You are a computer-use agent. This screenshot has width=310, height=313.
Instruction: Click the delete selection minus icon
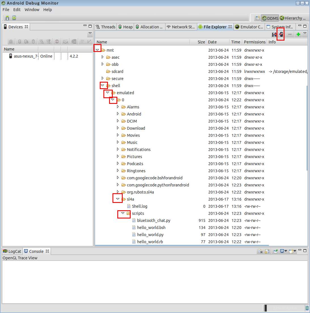(x=290, y=35)
